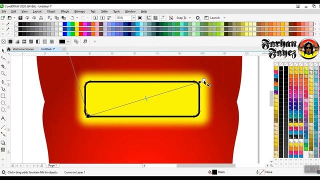Screen dimensions: 320x180
Task: Select the Page 1 tab
Action: click(x=52, y=165)
